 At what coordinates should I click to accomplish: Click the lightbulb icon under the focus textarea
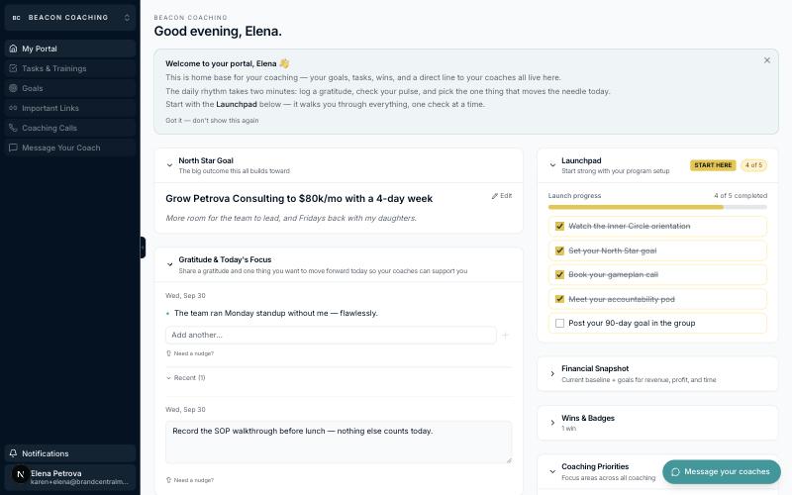[168, 480]
